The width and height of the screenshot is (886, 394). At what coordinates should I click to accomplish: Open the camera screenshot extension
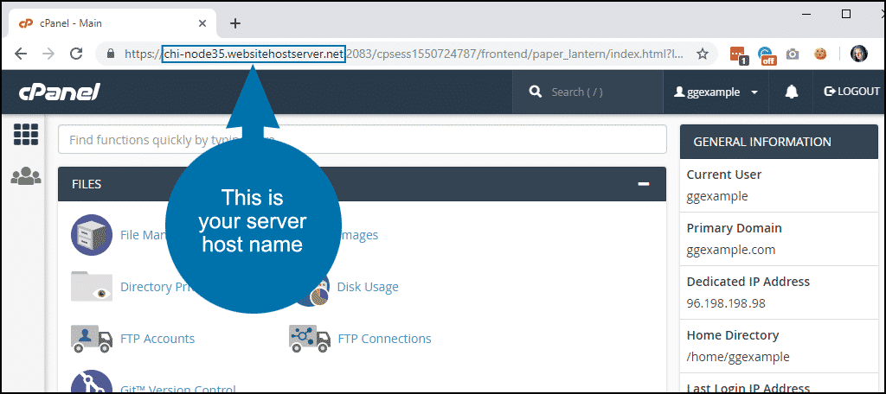(x=793, y=54)
